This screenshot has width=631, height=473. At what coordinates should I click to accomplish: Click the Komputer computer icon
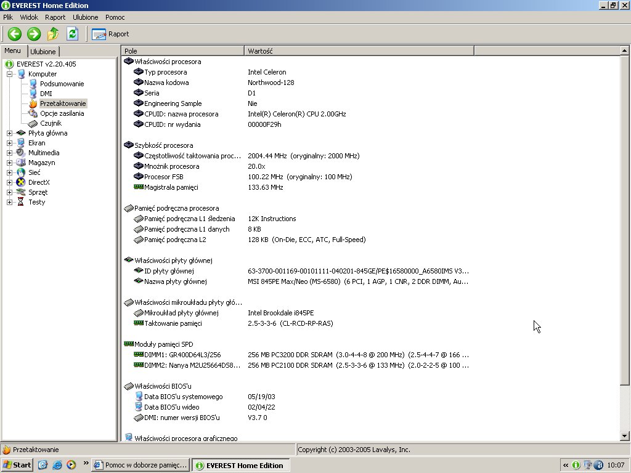[x=22, y=74]
